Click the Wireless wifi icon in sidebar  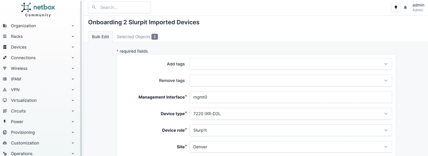coord(5,68)
